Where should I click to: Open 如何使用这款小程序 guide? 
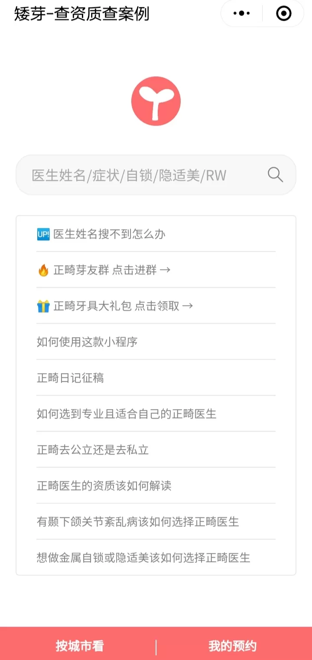click(x=87, y=342)
